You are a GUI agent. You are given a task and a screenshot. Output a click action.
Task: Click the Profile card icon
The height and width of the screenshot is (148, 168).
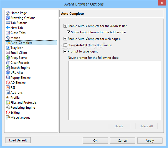8,97
